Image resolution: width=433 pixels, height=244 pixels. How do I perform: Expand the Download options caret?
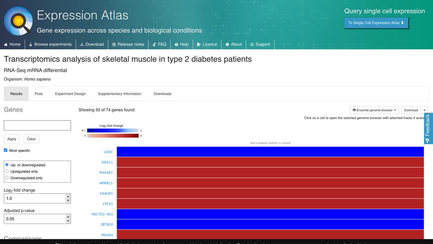tap(424, 110)
